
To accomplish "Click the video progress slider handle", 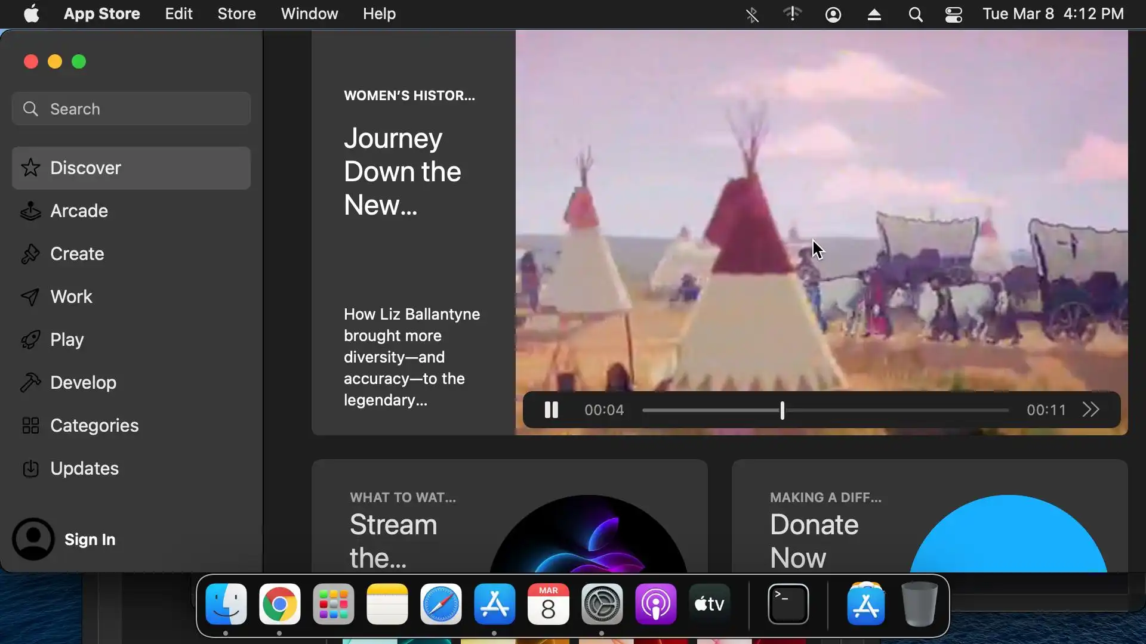I will click(782, 410).
